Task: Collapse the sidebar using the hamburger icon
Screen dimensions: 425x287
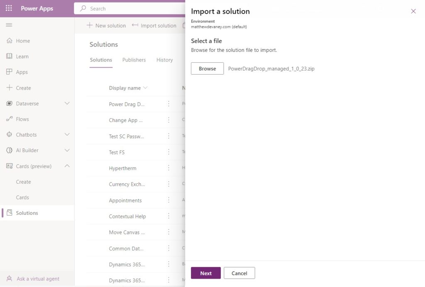Action: 8,25
